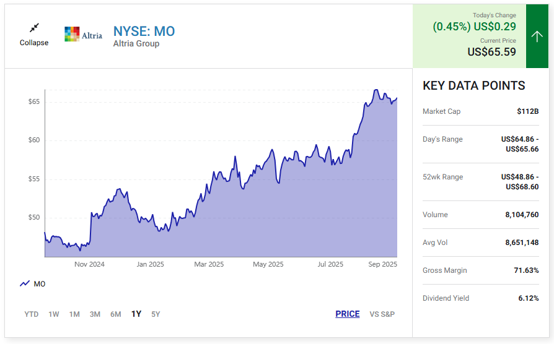554x344 pixels.
Task: Click the current price US$65.59
Action: [x=491, y=52]
